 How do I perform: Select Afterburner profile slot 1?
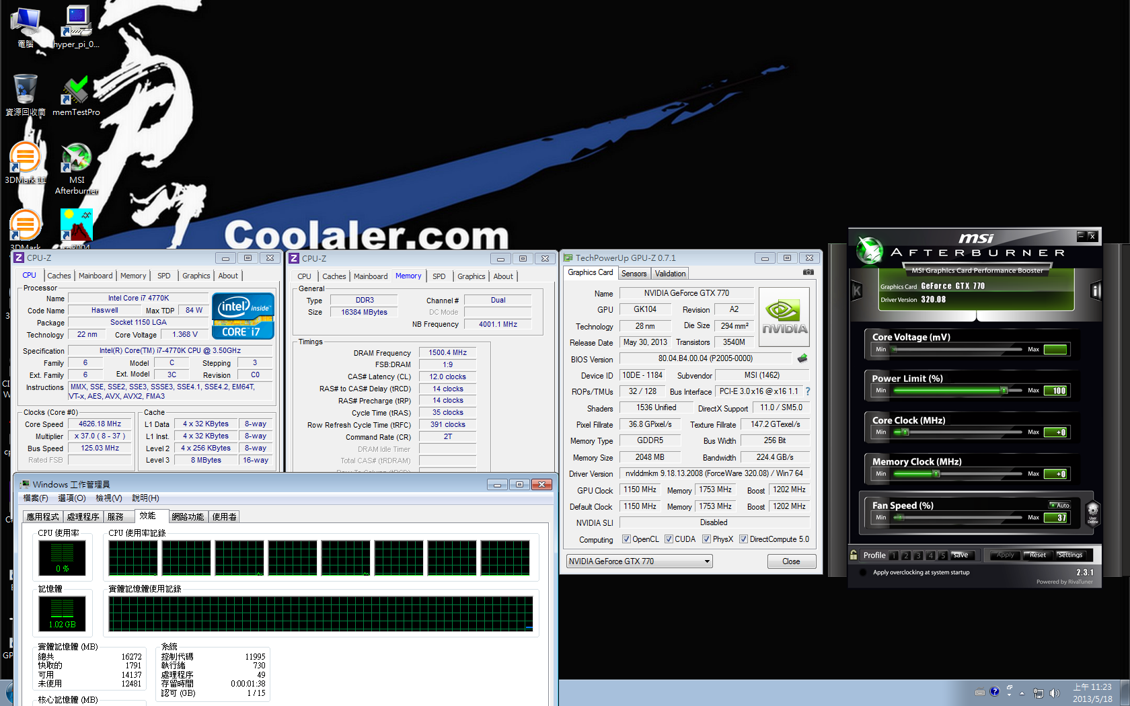click(x=894, y=555)
